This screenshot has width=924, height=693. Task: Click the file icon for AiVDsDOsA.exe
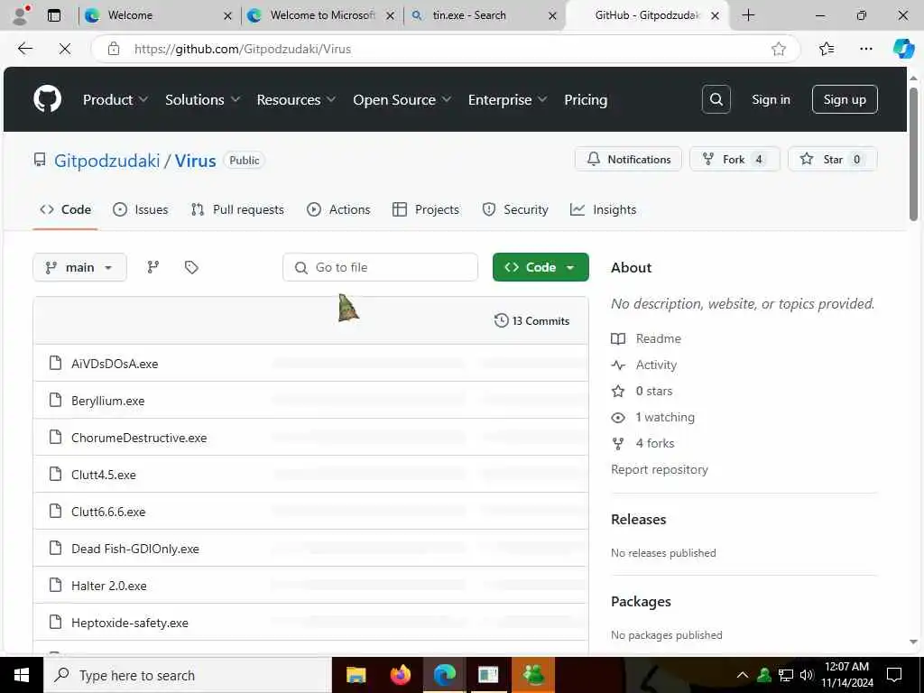[55, 363]
